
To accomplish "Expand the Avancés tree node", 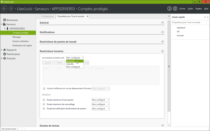I will [x=2, y=58].
